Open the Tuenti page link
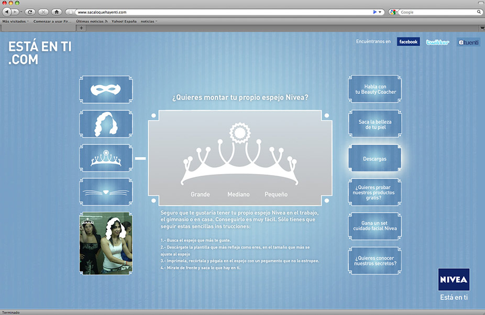 pyautogui.click(x=468, y=42)
